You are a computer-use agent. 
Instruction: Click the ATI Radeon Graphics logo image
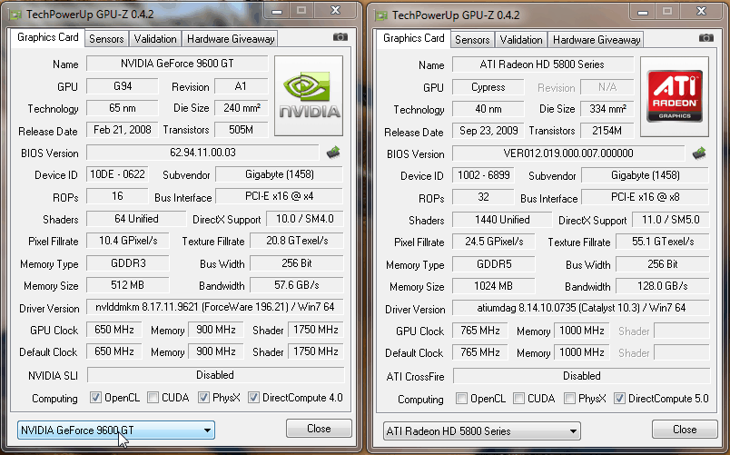(x=675, y=97)
